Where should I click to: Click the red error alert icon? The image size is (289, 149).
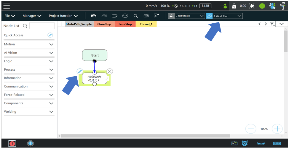[12, 143]
